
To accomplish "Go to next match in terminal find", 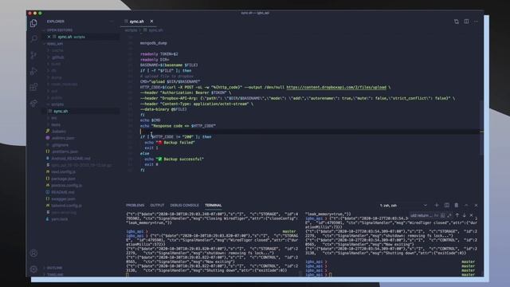I will [464, 215].
